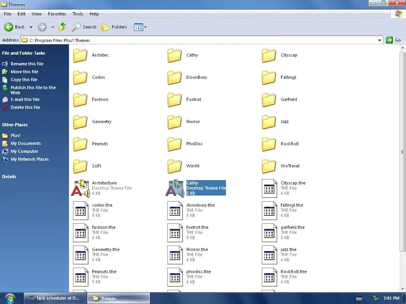Open the Edit menu
406x304 pixels.
click(21, 14)
